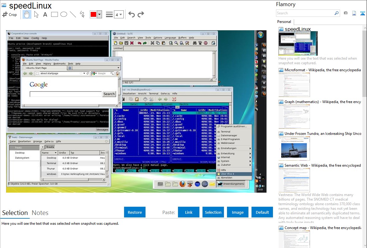Click the red color swatch
Image resolution: width=367 pixels, height=248 pixels.
(x=93, y=14)
